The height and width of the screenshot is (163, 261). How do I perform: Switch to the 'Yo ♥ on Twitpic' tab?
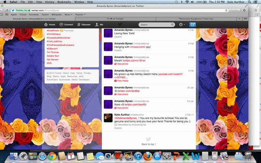point(115,19)
